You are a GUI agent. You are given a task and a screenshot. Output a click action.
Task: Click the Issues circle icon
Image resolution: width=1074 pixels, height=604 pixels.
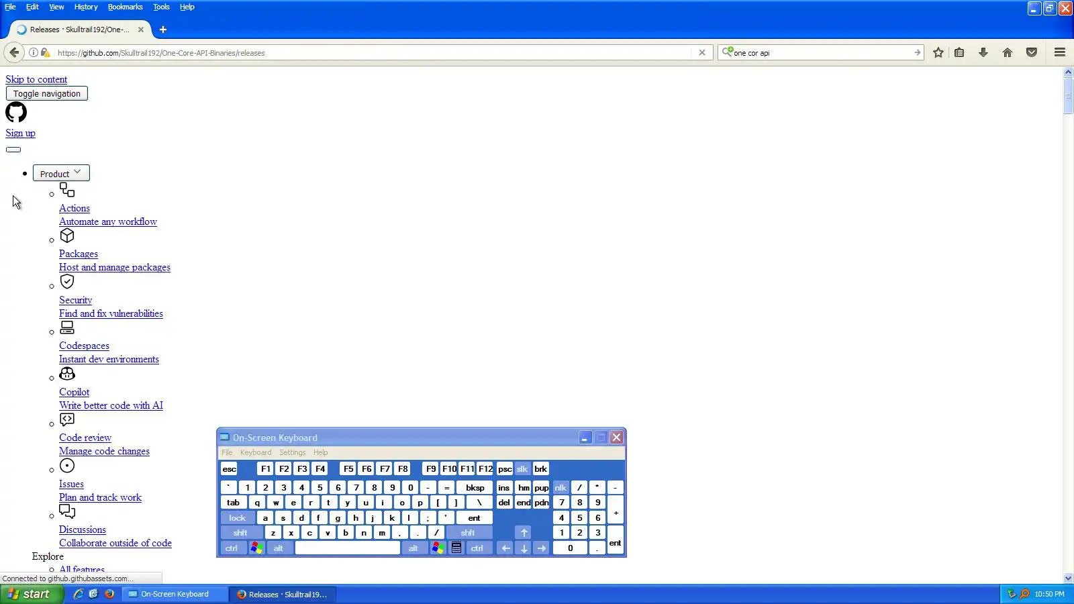[67, 465]
